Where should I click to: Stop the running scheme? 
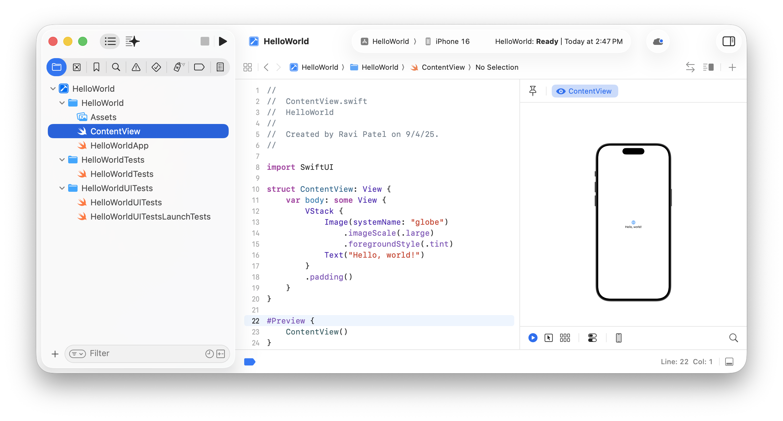tap(205, 41)
